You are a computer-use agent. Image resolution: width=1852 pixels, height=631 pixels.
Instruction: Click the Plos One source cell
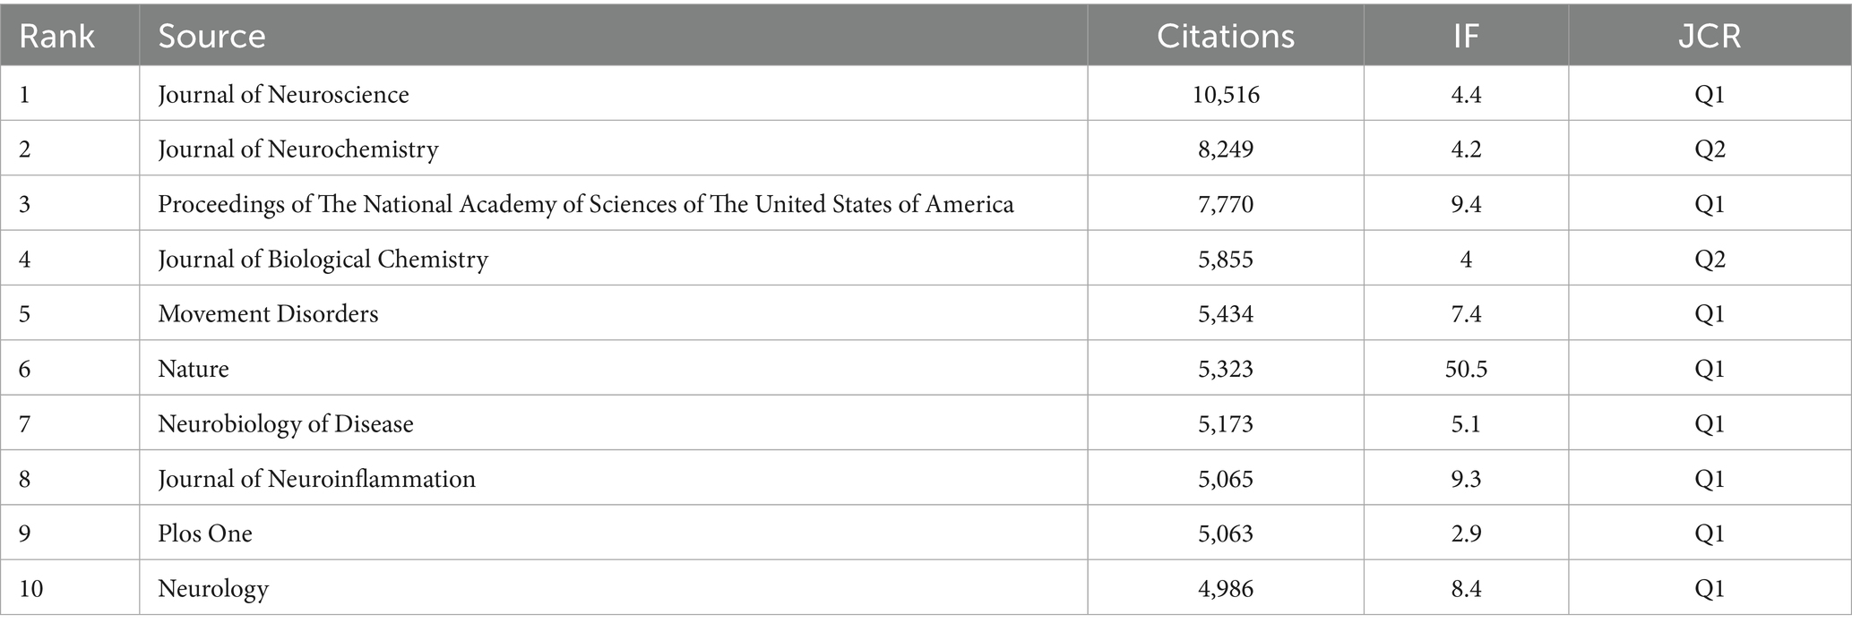pyautogui.click(x=205, y=533)
